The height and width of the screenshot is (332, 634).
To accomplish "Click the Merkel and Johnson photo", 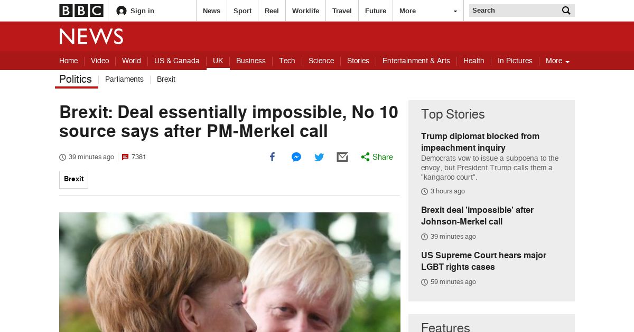I will tap(230, 272).
